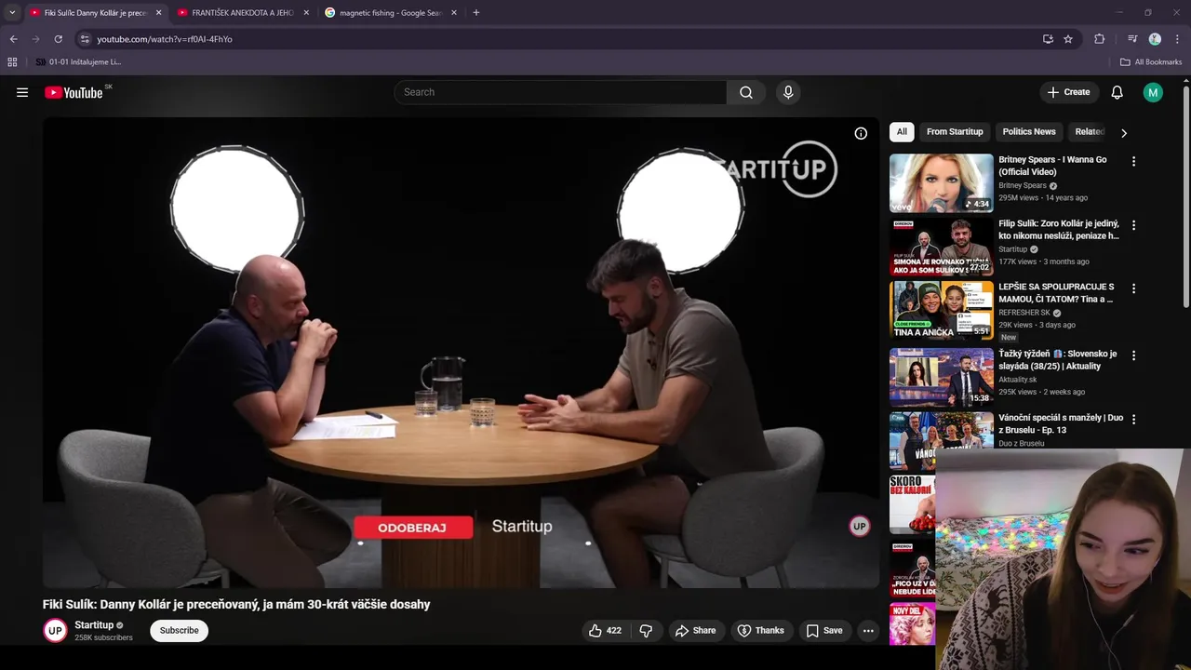Click Aktuality.sk channel name
Viewport: 1191px width, 670px height.
(1018, 380)
